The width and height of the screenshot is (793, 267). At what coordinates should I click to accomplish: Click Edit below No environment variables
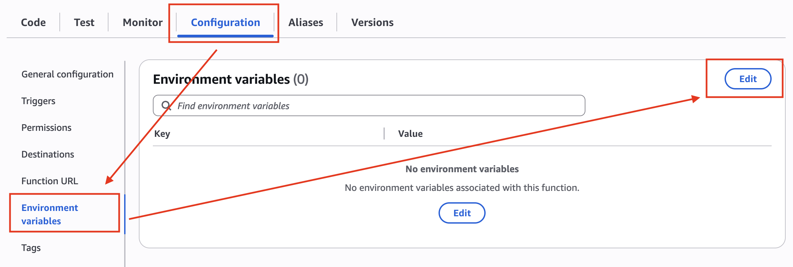coord(462,213)
